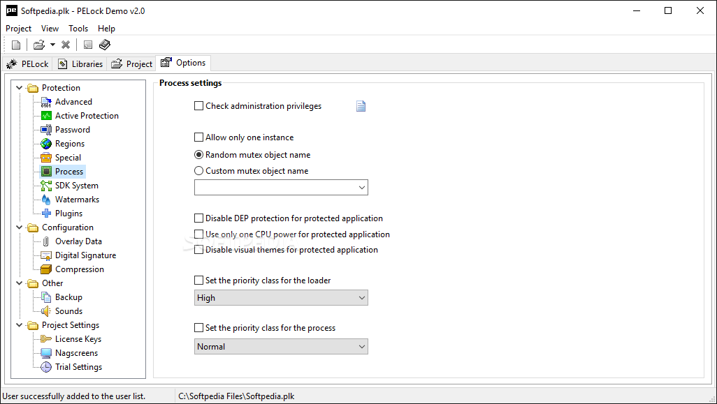
Task: Collapse the Project Settings tree node
Action: [19, 325]
